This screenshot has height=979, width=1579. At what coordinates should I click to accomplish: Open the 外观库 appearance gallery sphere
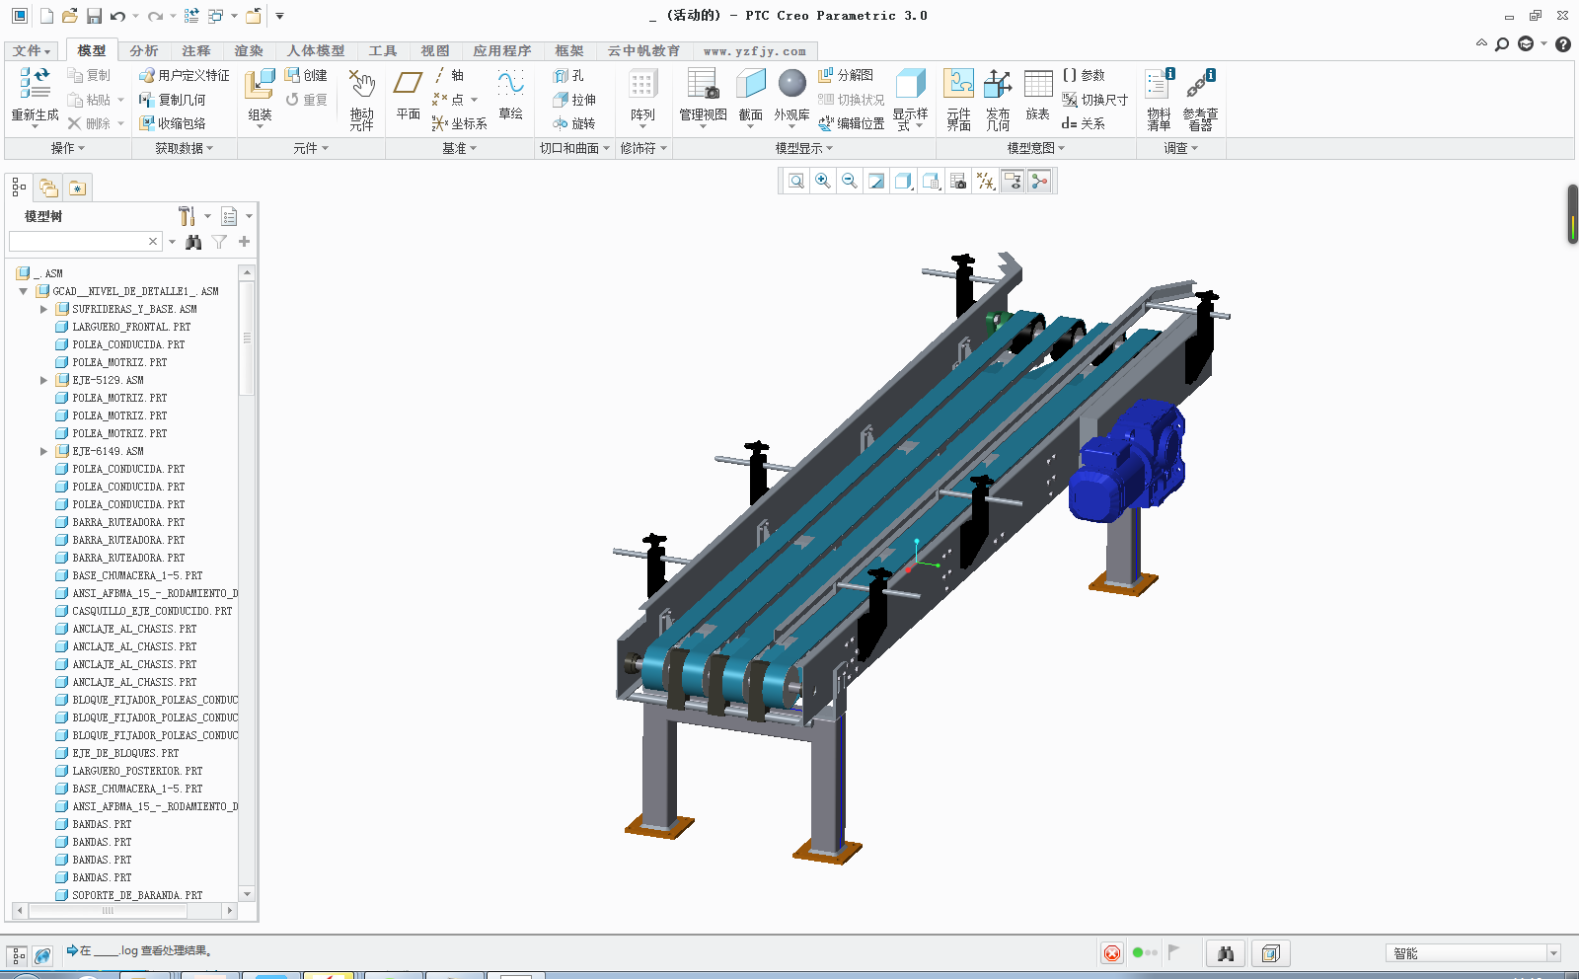click(791, 86)
